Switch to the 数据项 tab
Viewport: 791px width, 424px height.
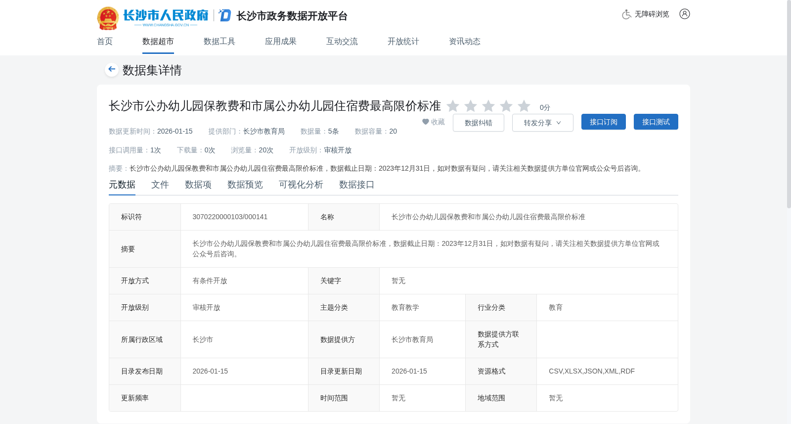pos(198,185)
